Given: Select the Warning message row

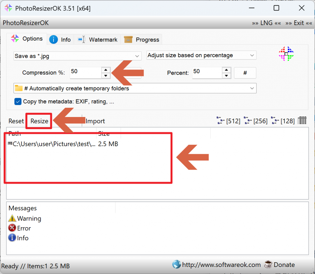Looking at the screenshot, I should (25, 219).
